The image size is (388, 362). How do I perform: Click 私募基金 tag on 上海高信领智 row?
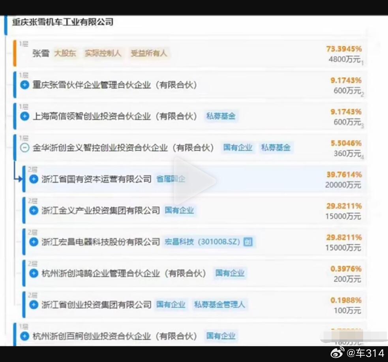pos(221,116)
